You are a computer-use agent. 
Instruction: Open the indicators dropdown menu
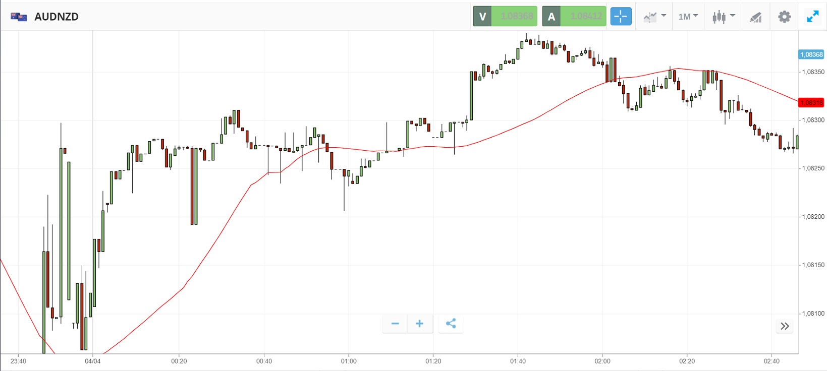654,17
